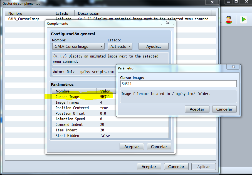Click Aplicar in the plugin manager
The image size is (252, 175).
203,166
